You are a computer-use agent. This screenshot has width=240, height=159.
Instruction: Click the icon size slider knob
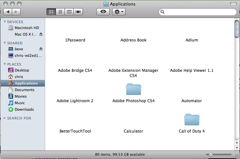point(211,155)
